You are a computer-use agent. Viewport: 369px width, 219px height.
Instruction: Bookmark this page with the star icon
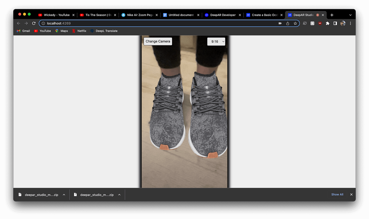(x=295, y=23)
